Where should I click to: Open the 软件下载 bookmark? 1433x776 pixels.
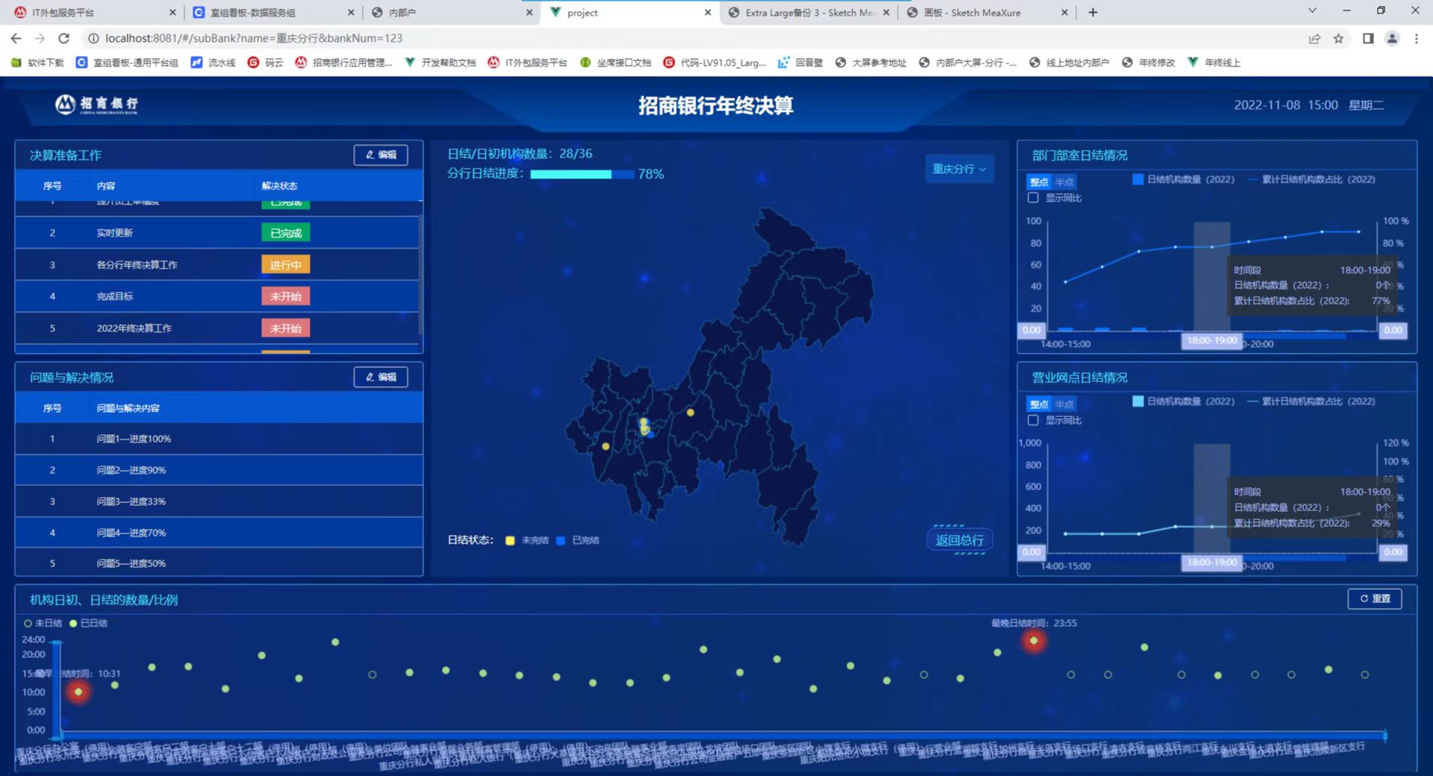pos(37,63)
